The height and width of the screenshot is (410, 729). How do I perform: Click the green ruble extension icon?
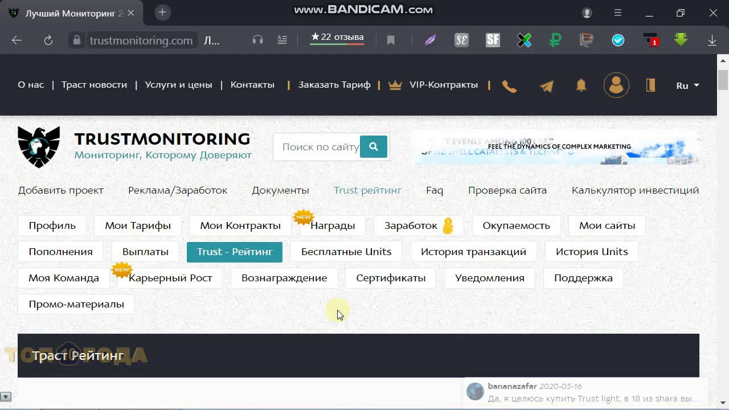pyautogui.click(x=555, y=40)
